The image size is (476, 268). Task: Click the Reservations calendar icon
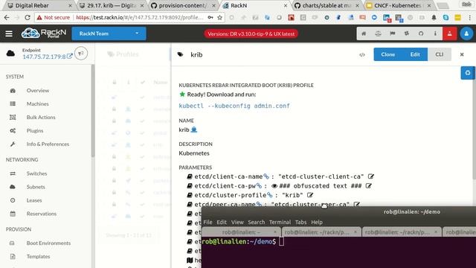(x=13, y=214)
